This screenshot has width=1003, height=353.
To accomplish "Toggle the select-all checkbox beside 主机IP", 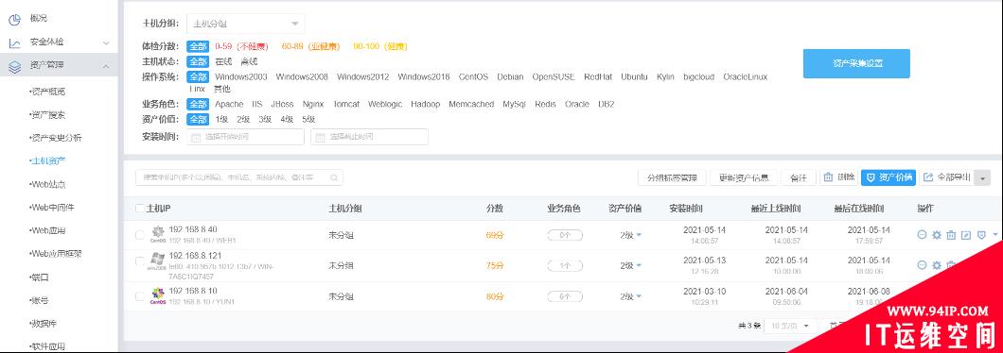I will pyautogui.click(x=140, y=208).
